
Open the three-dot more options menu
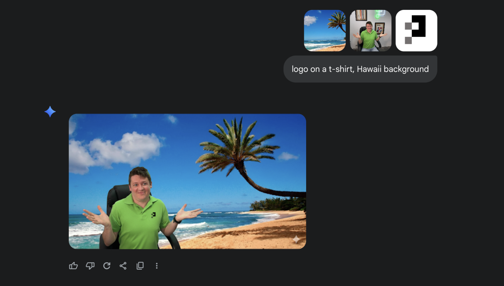[x=157, y=266]
